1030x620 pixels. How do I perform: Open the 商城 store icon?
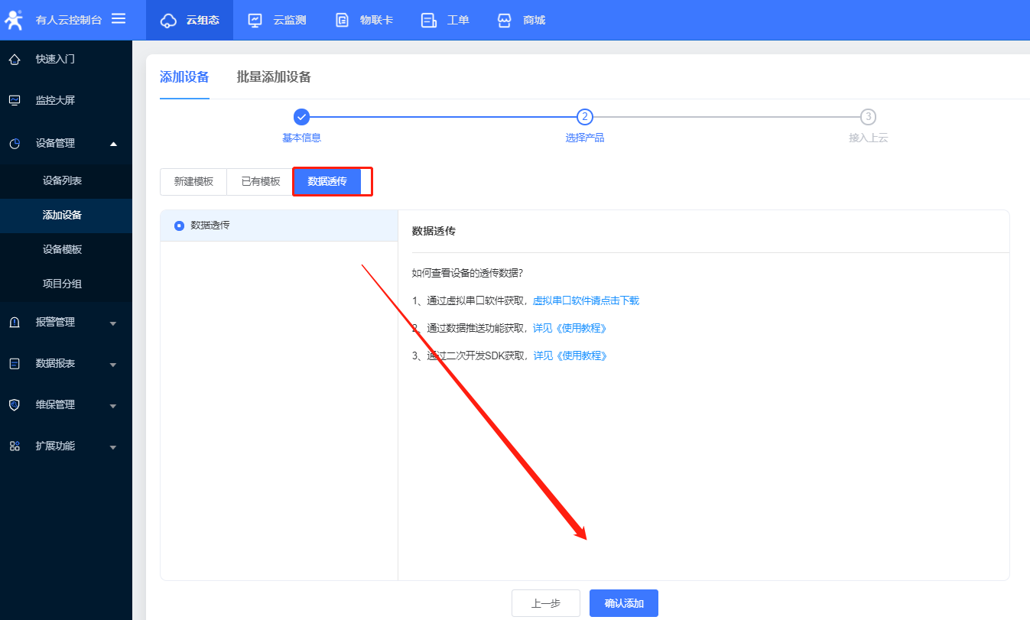pos(504,21)
